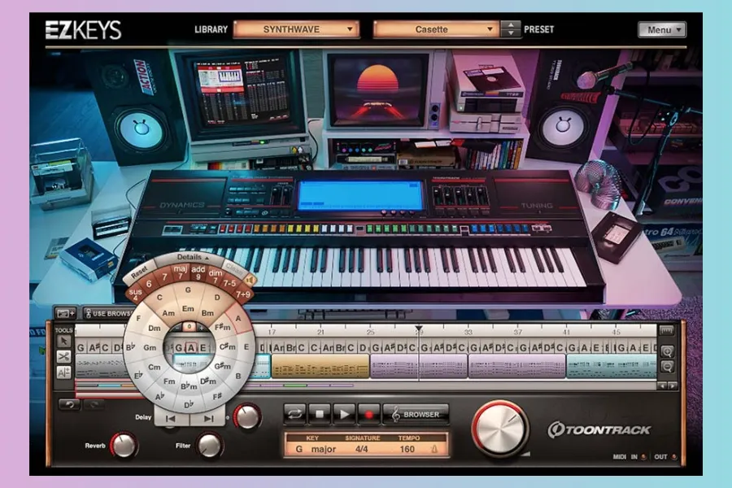Viewport: 732px width, 488px height.
Task: Open the Library SYNTHWAVE dropdown
Action: 296,29
